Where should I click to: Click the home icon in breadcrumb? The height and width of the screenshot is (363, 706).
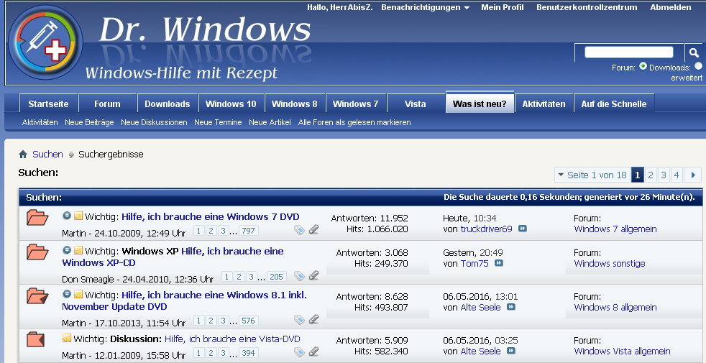(x=23, y=155)
